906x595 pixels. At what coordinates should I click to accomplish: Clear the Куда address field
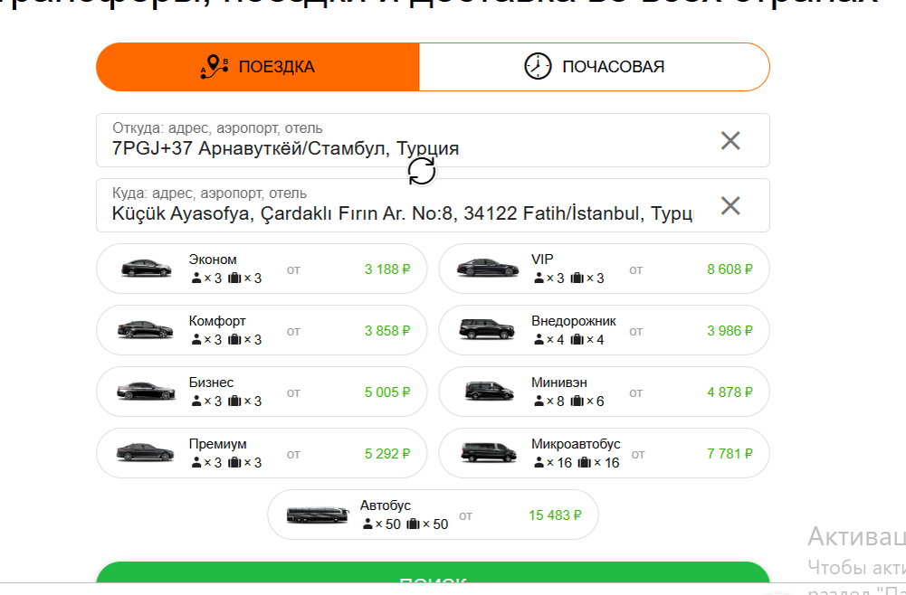point(730,205)
